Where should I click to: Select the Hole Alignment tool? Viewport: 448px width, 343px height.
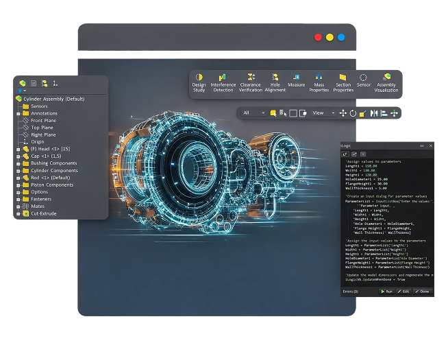tap(275, 83)
